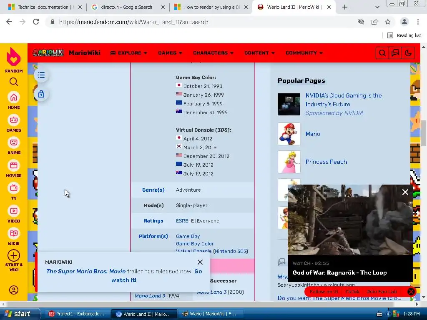This screenshot has height=320, width=427.
Task: Click the Follow on IG button
Action: 324,291
